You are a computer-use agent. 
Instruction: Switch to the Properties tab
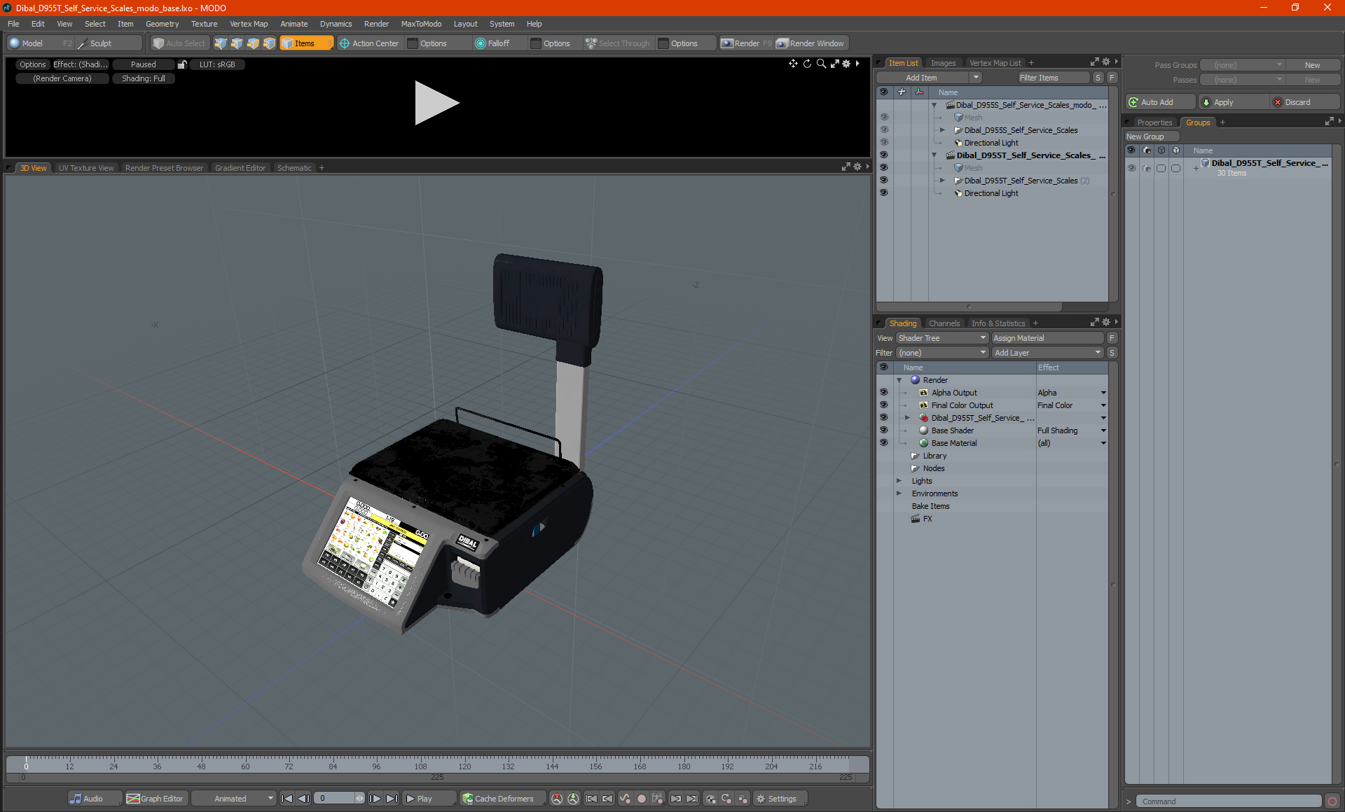[x=1154, y=122]
